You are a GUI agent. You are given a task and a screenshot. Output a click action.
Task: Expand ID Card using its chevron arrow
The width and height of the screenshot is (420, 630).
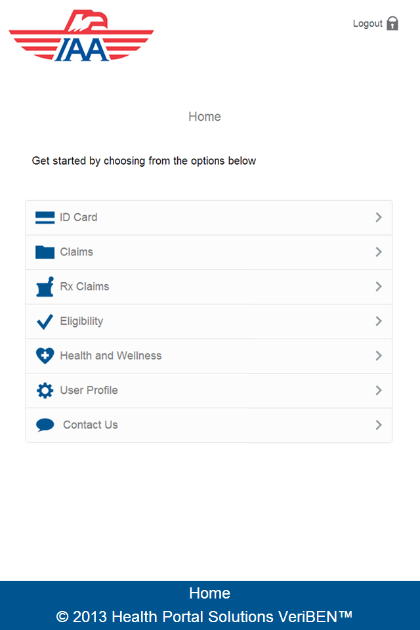click(379, 218)
